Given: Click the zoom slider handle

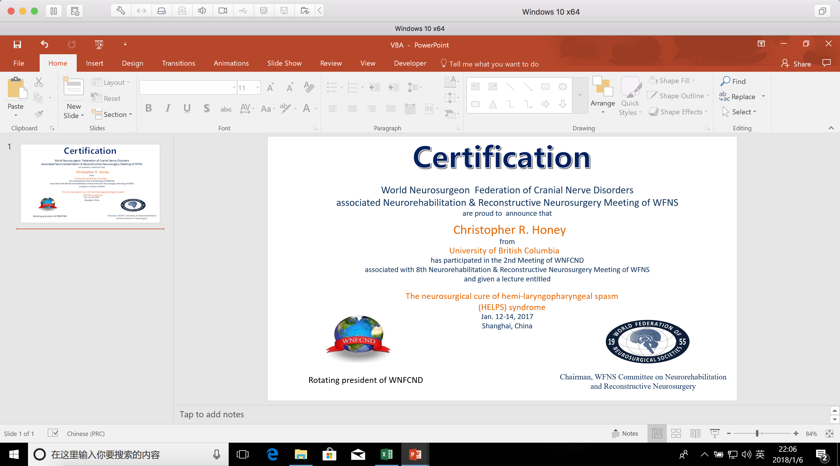Looking at the screenshot, I should tap(757, 433).
